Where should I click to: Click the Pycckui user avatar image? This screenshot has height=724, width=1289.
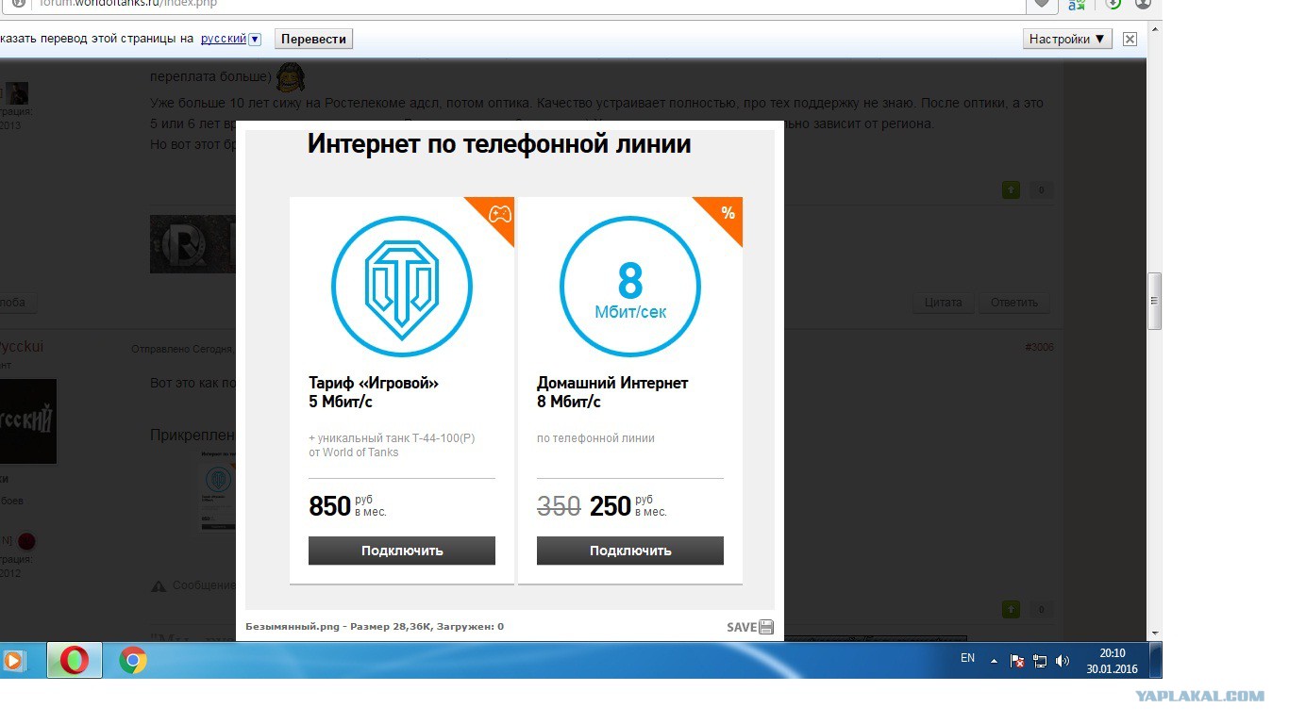[28, 421]
